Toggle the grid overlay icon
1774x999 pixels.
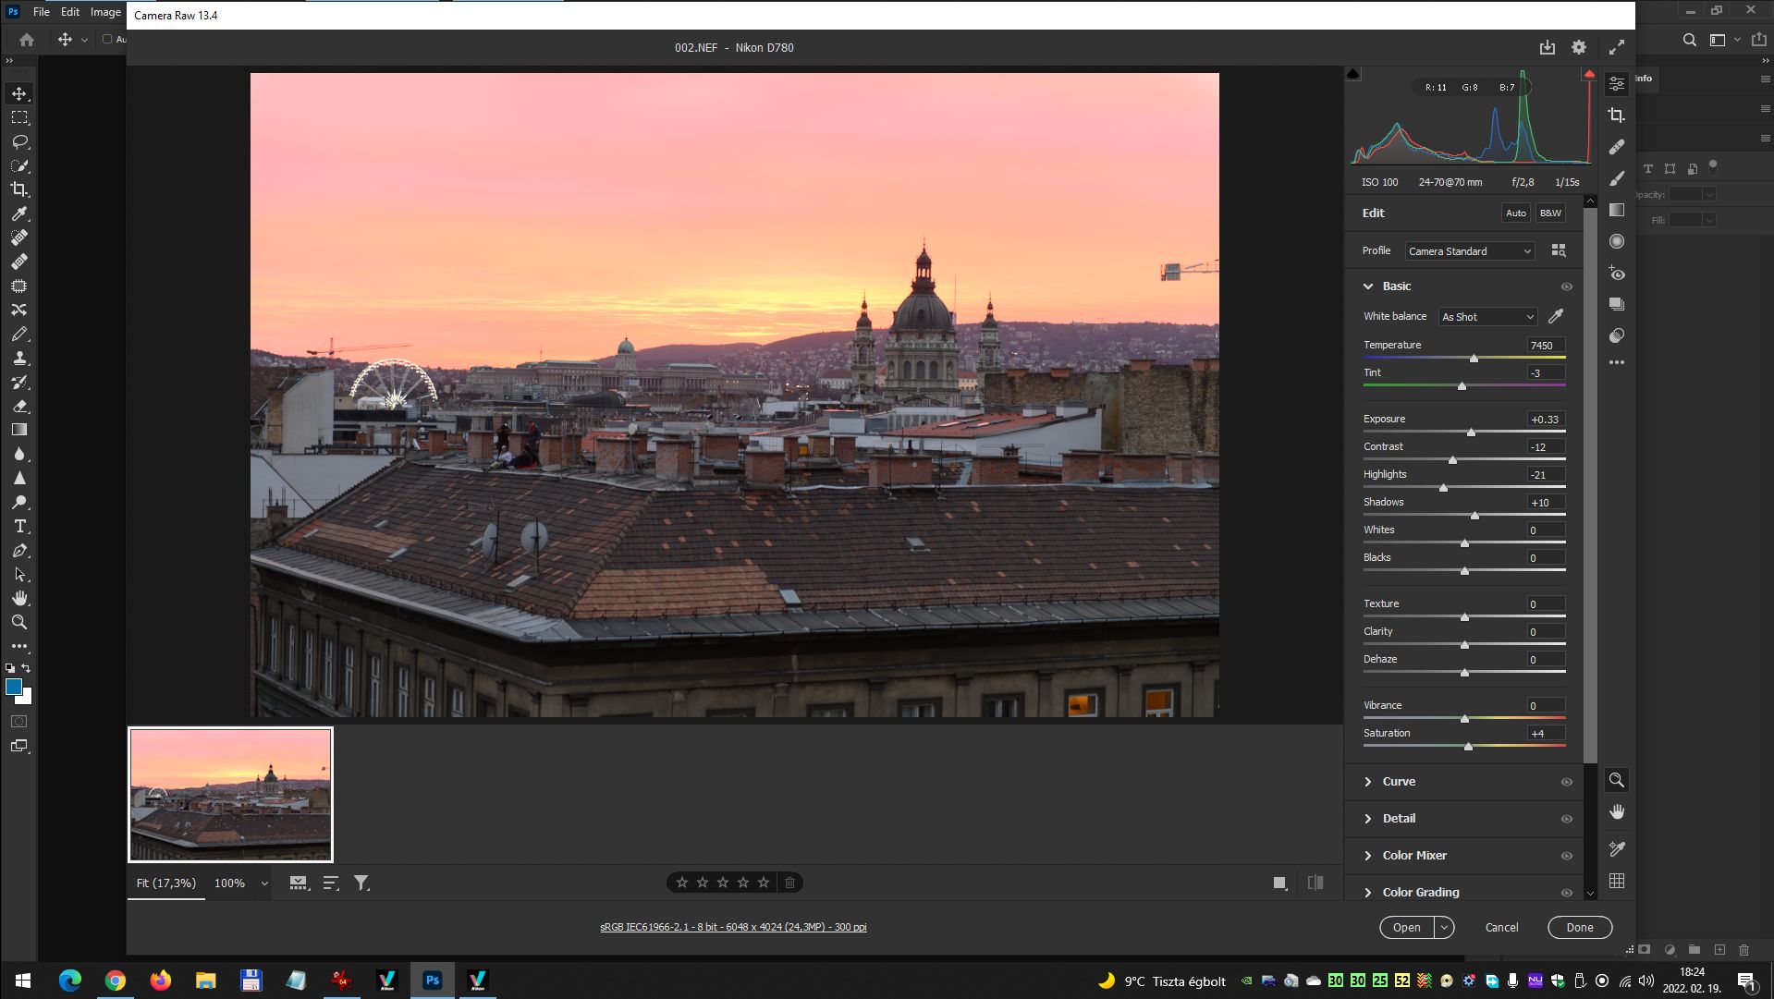click(x=1616, y=882)
